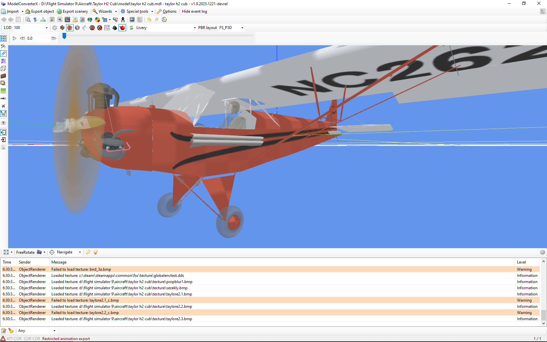Open the Options menu
This screenshot has width=547, height=342.
(x=167, y=11)
